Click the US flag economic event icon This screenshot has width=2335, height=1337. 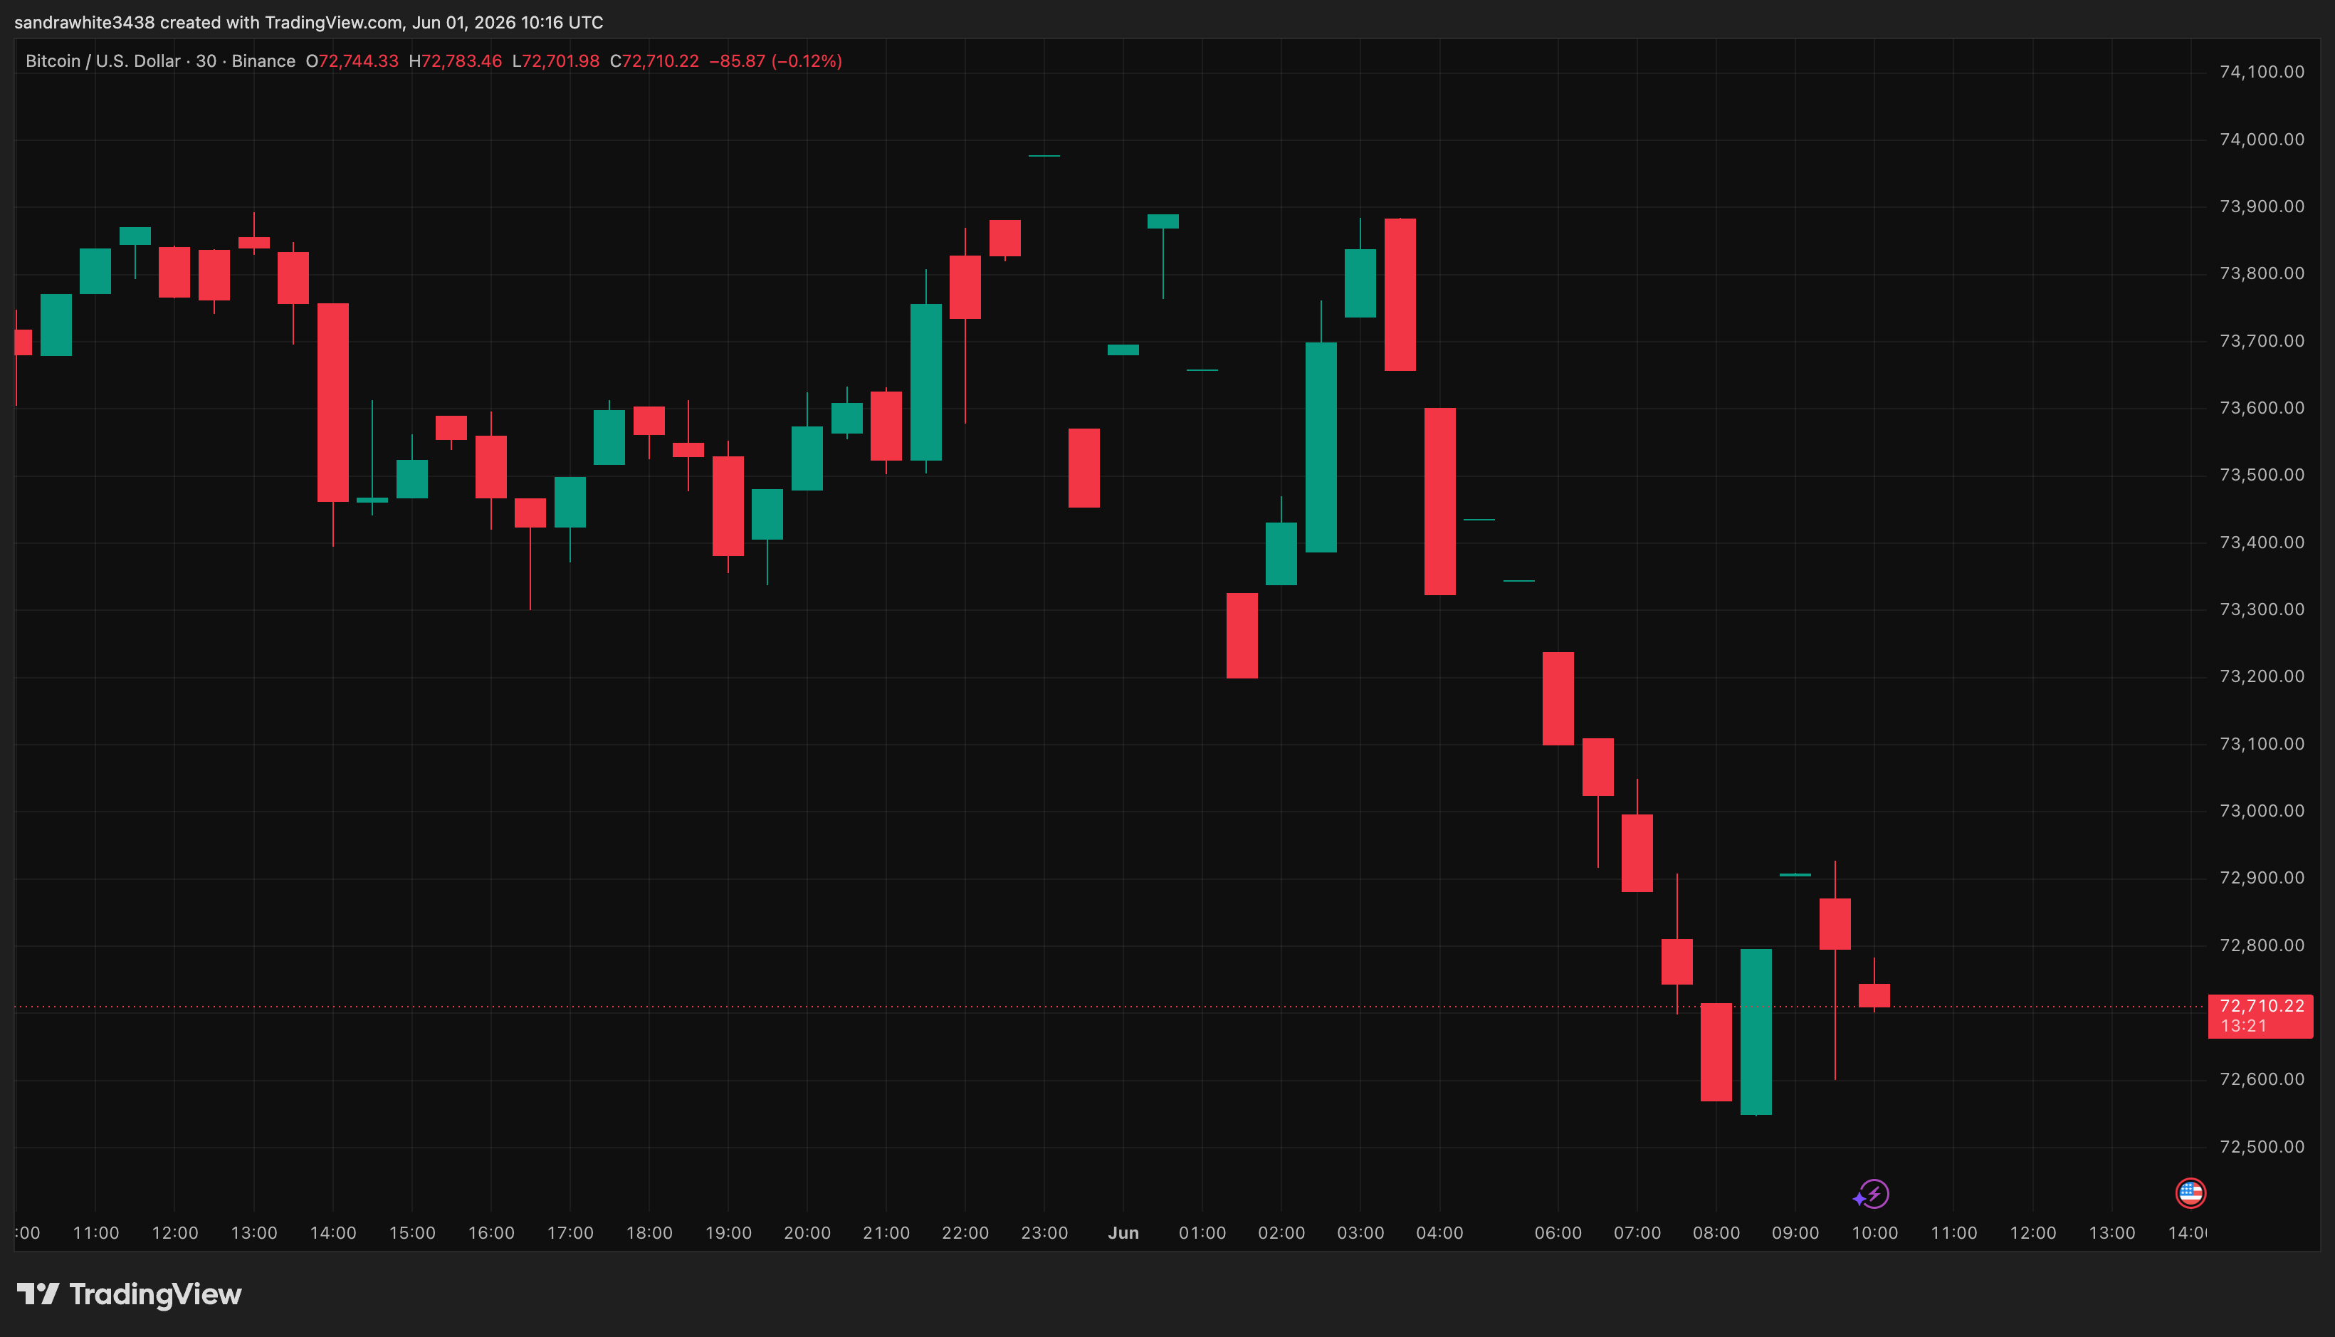click(x=2190, y=1192)
